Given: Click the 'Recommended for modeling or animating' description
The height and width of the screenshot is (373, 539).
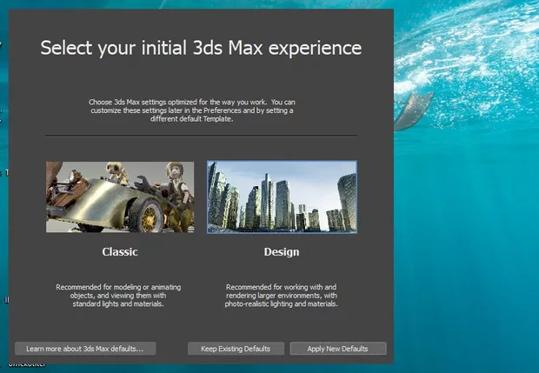Looking at the screenshot, I should (x=118, y=296).
